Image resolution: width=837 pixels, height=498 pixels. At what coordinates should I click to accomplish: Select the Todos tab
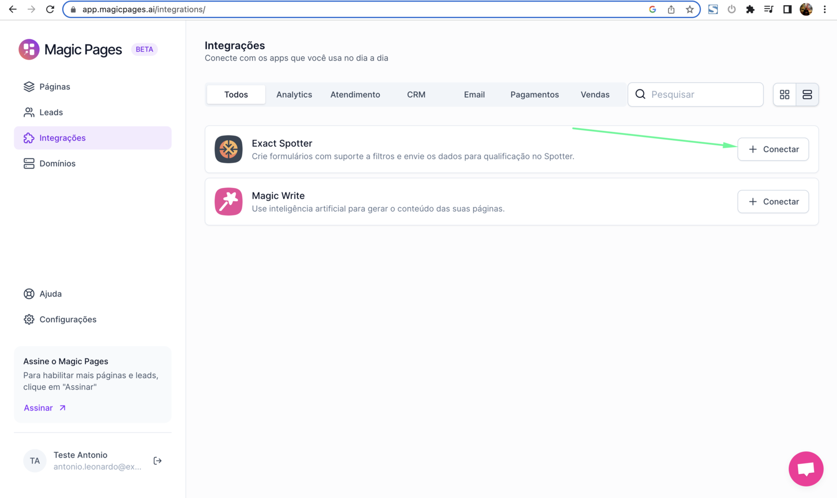point(236,95)
